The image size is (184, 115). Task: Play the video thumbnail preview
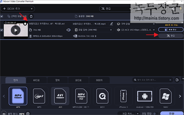tap(16, 30)
